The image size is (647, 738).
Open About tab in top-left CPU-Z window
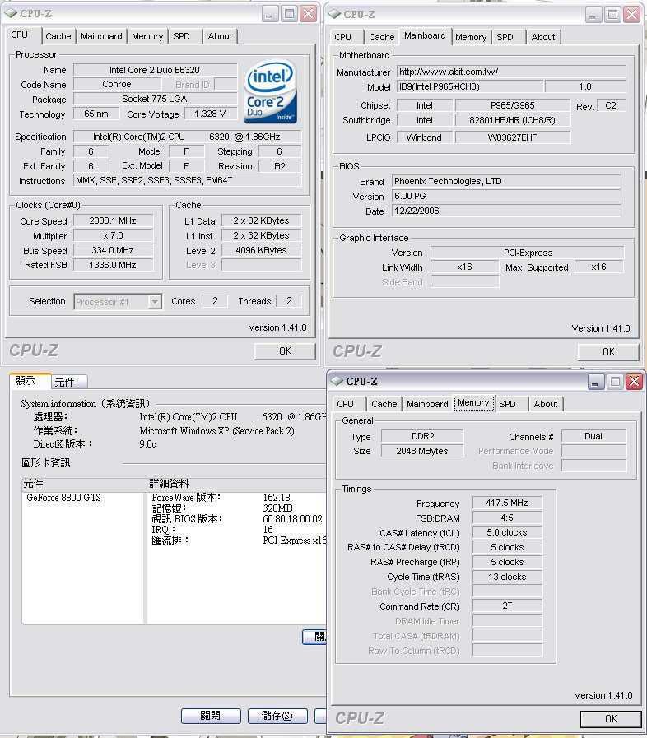point(220,36)
